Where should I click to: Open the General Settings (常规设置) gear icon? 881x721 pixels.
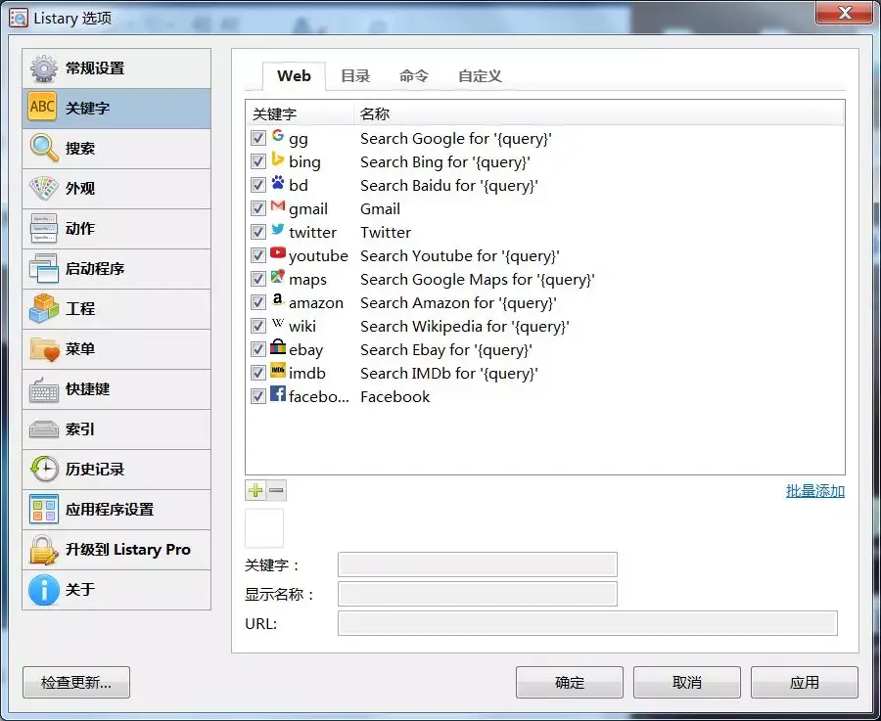point(44,68)
